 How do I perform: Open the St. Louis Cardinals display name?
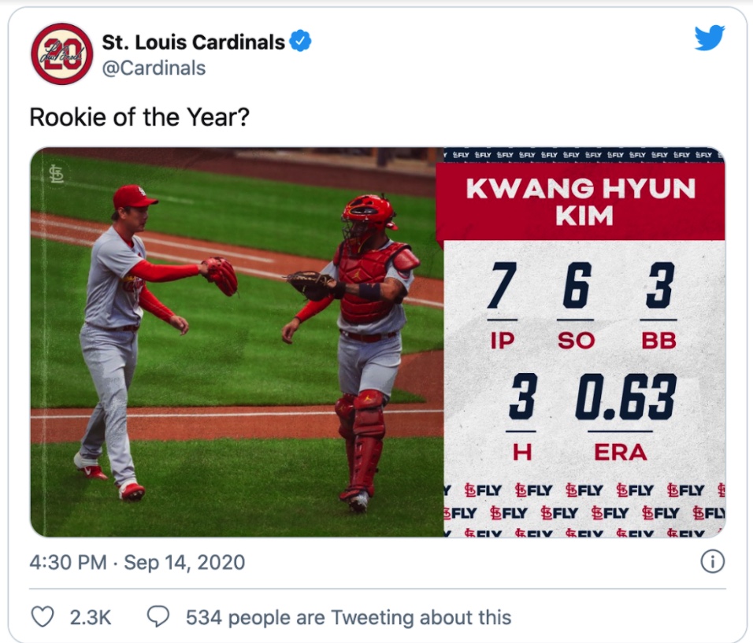point(194,42)
